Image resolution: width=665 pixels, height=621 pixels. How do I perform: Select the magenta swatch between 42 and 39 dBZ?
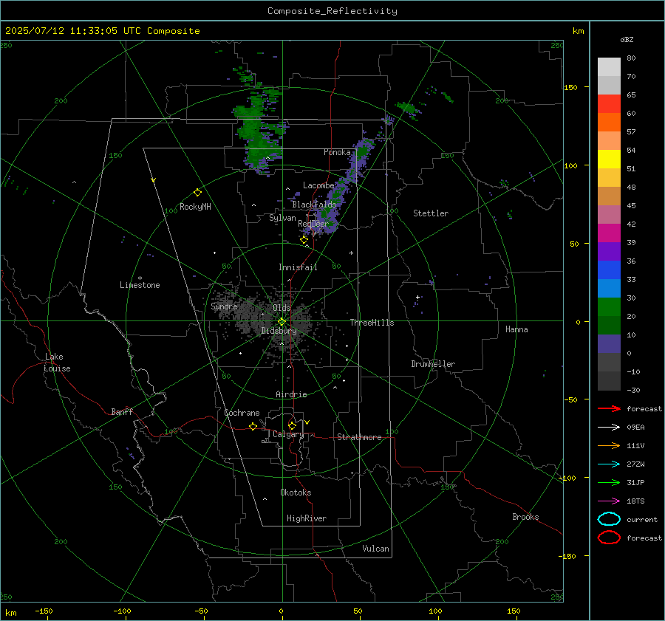[609, 233]
